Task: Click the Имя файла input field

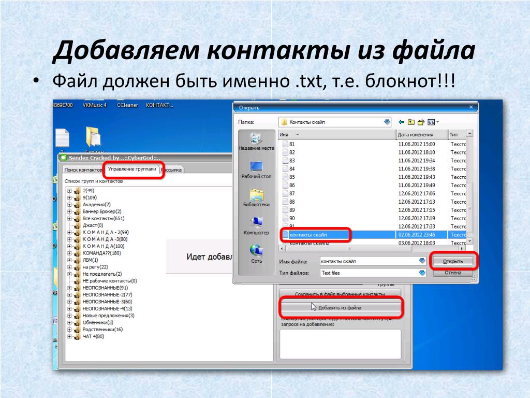Action: pyautogui.click(x=369, y=261)
